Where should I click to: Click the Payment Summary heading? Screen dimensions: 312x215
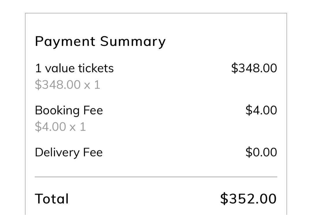tap(100, 42)
